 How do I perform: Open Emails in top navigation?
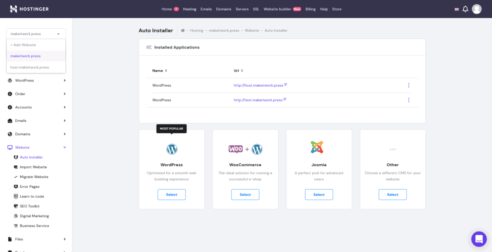point(206,9)
